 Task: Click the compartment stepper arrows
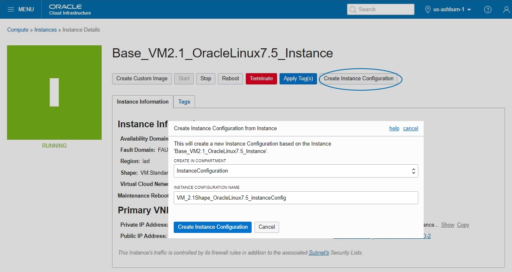click(x=413, y=171)
